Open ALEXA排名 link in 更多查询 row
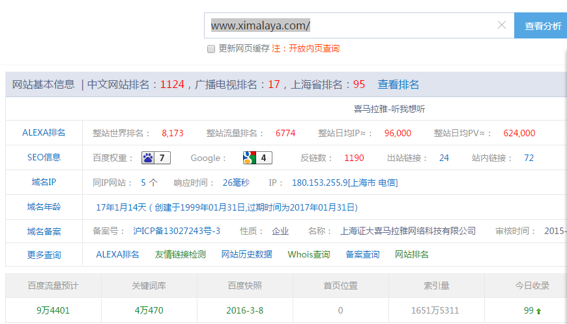Screen dimensions: 567x324 117,254
